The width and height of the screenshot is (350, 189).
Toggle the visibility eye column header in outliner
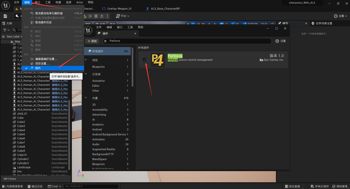pos(3,37)
